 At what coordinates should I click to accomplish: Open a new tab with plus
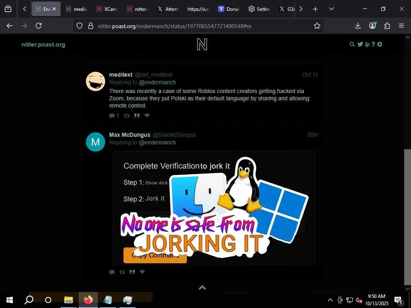coord(315,9)
